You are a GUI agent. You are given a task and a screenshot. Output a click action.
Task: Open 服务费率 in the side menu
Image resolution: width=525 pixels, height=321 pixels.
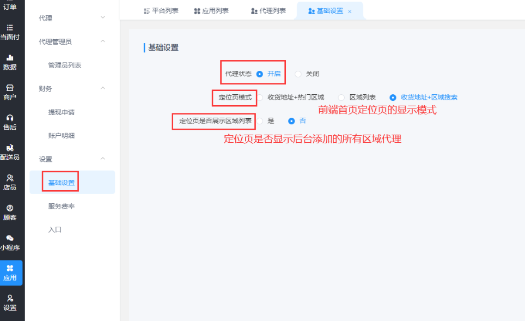tap(62, 206)
